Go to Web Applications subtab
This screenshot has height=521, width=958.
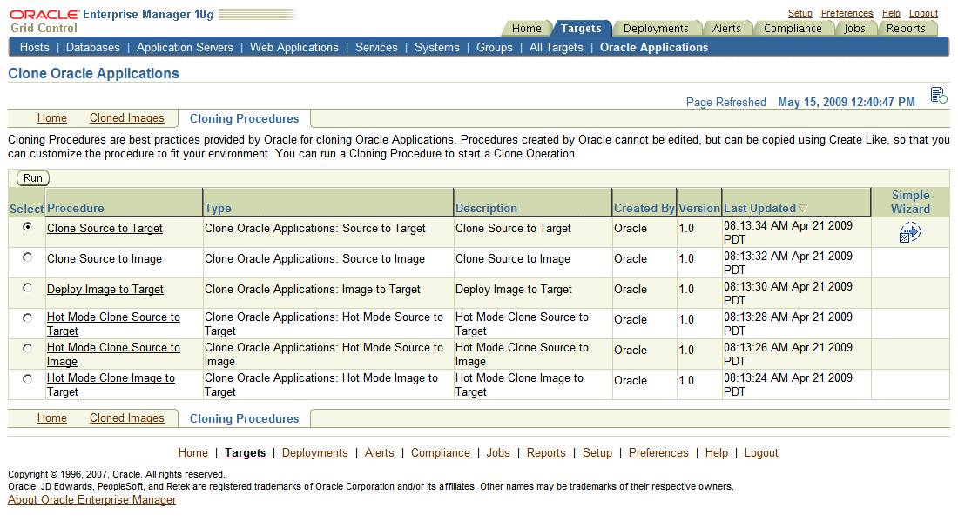point(293,47)
